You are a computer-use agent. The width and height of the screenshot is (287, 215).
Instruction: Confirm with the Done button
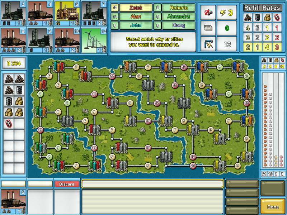(x=273, y=207)
